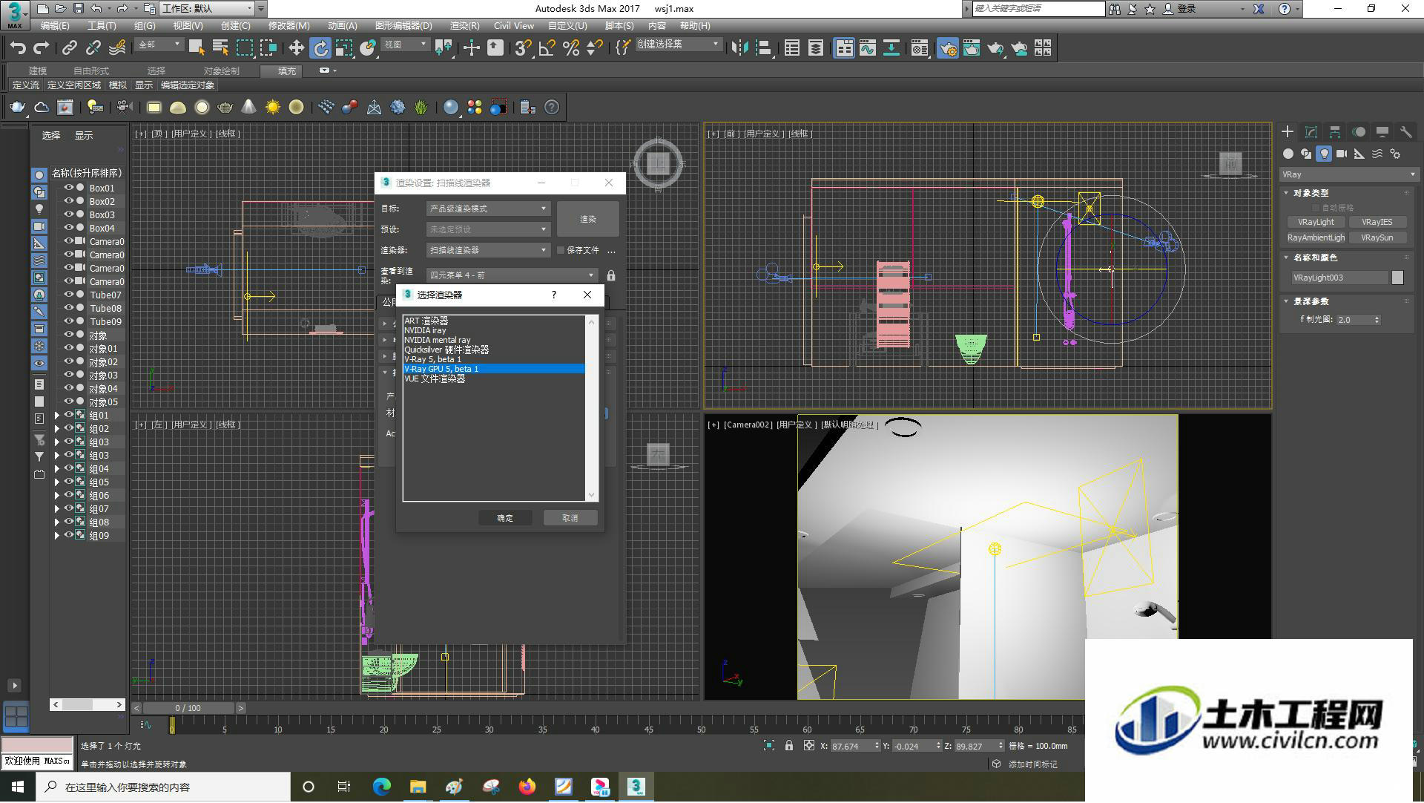
Task: Expand the 组05 group node
Action: [56, 482]
